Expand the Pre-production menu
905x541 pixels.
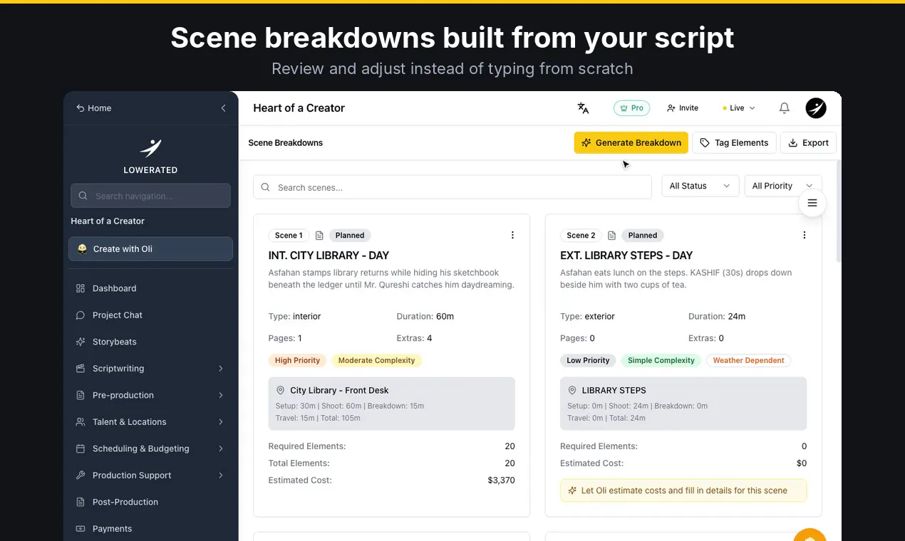(150, 395)
